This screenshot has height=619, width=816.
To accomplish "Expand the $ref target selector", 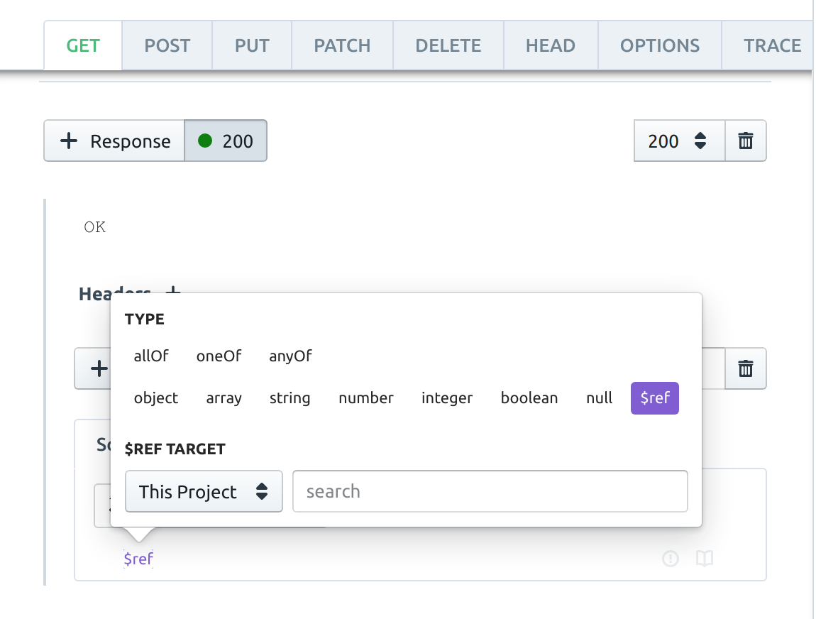I will point(204,491).
